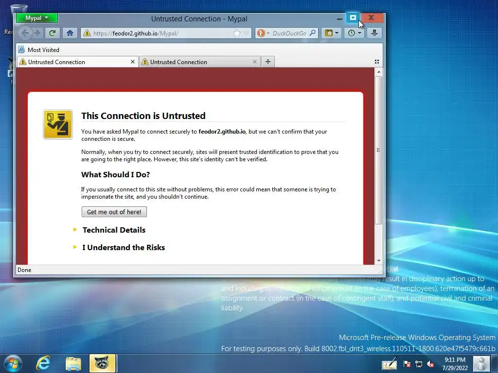498x373 pixels.
Task: Open the DuckDuckGo search engine selector
Action: (263, 34)
